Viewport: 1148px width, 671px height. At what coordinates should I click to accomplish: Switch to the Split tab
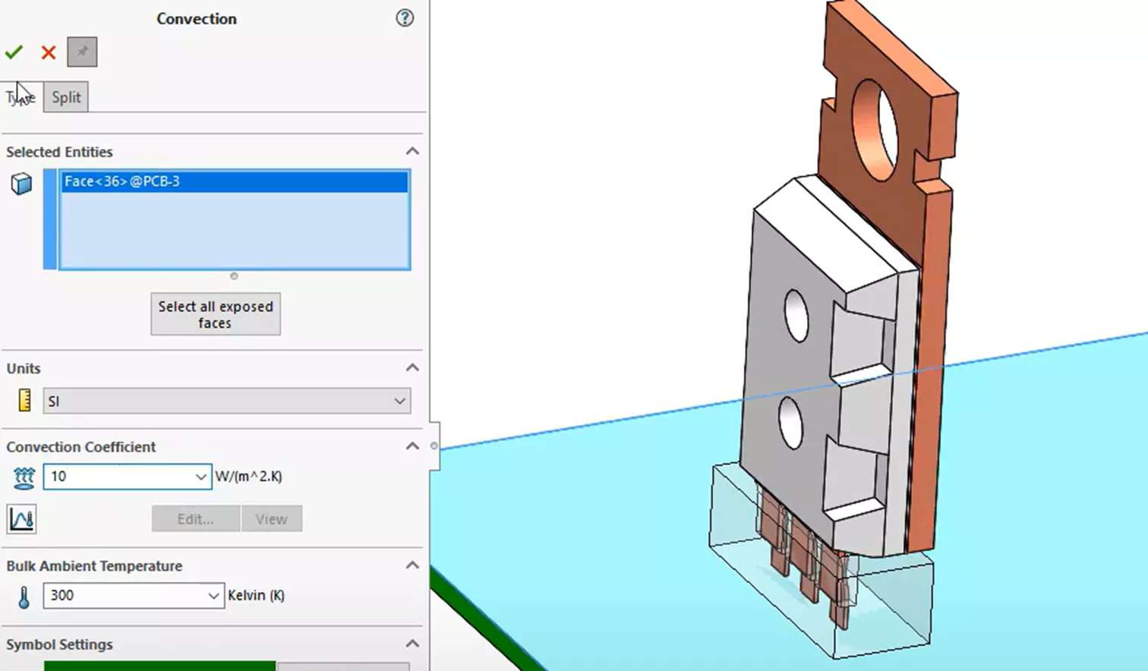click(x=65, y=97)
